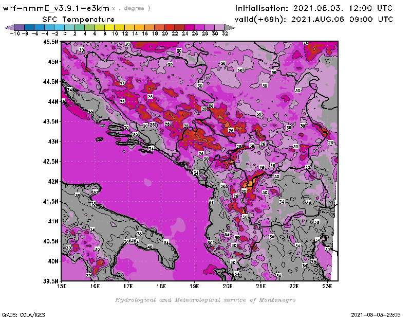Image resolution: width=411 pixels, height=318 pixels.
Task: Click the 22E longitude axis label
Action: [294, 286]
